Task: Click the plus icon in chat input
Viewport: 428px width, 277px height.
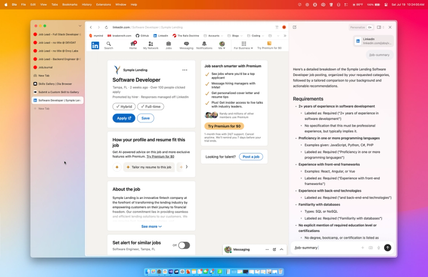Action: pos(363,248)
